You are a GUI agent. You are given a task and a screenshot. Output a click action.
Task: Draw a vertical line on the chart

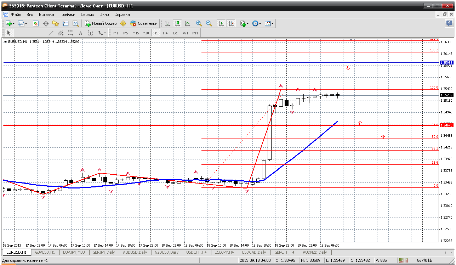click(x=31, y=33)
